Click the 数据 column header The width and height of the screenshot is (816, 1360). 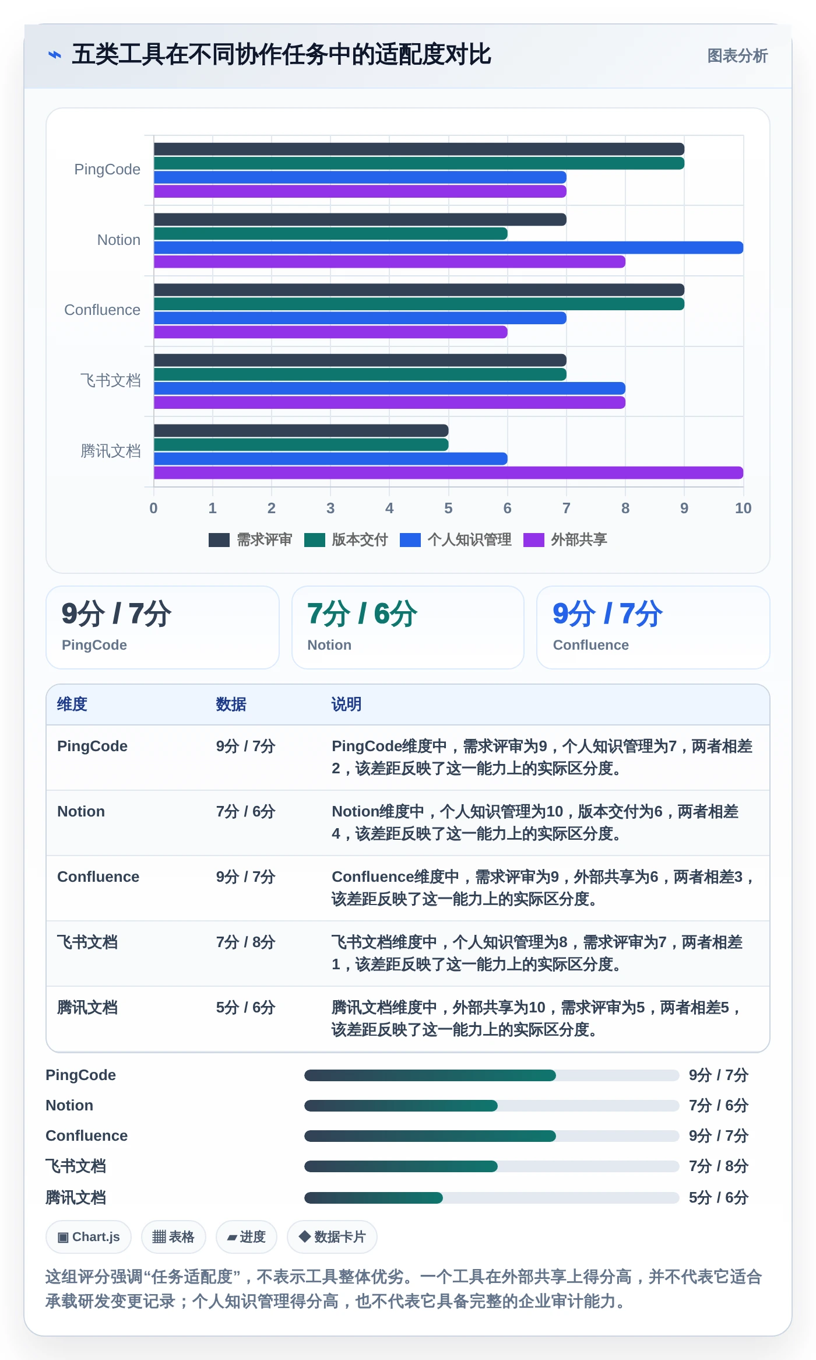tap(231, 704)
